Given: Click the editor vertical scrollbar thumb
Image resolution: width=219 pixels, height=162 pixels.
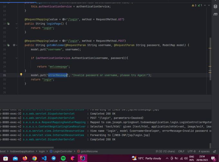Looking at the screenshot, I should click(210, 59).
